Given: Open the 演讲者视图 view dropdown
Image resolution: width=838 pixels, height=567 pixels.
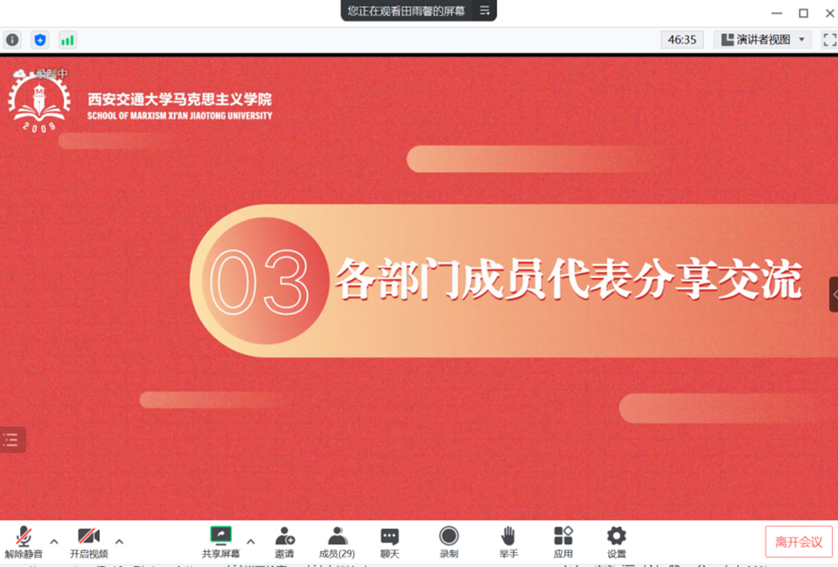Looking at the screenshot, I should tap(762, 40).
